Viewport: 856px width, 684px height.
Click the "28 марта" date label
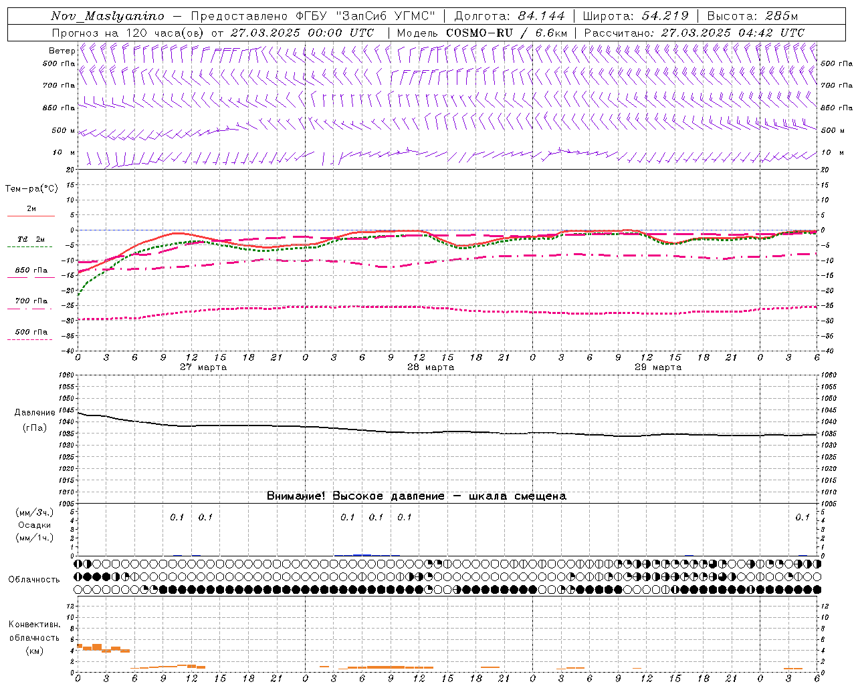pyautogui.click(x=431, y=367)
